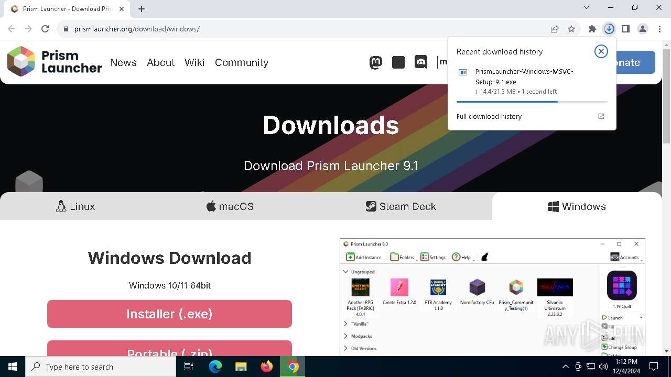Open the About menu item
Image resolution: width=671 pixels, height=377 pixels.
[x=160, y=62]
